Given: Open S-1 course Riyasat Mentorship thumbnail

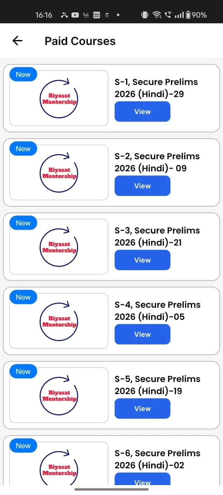Looking at the screenshot, I should click(x=59, y=98).
